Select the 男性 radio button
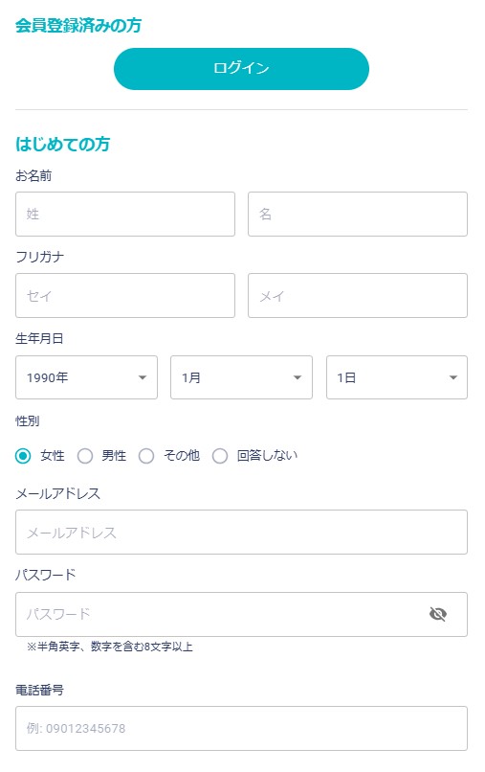 point(84,456)
